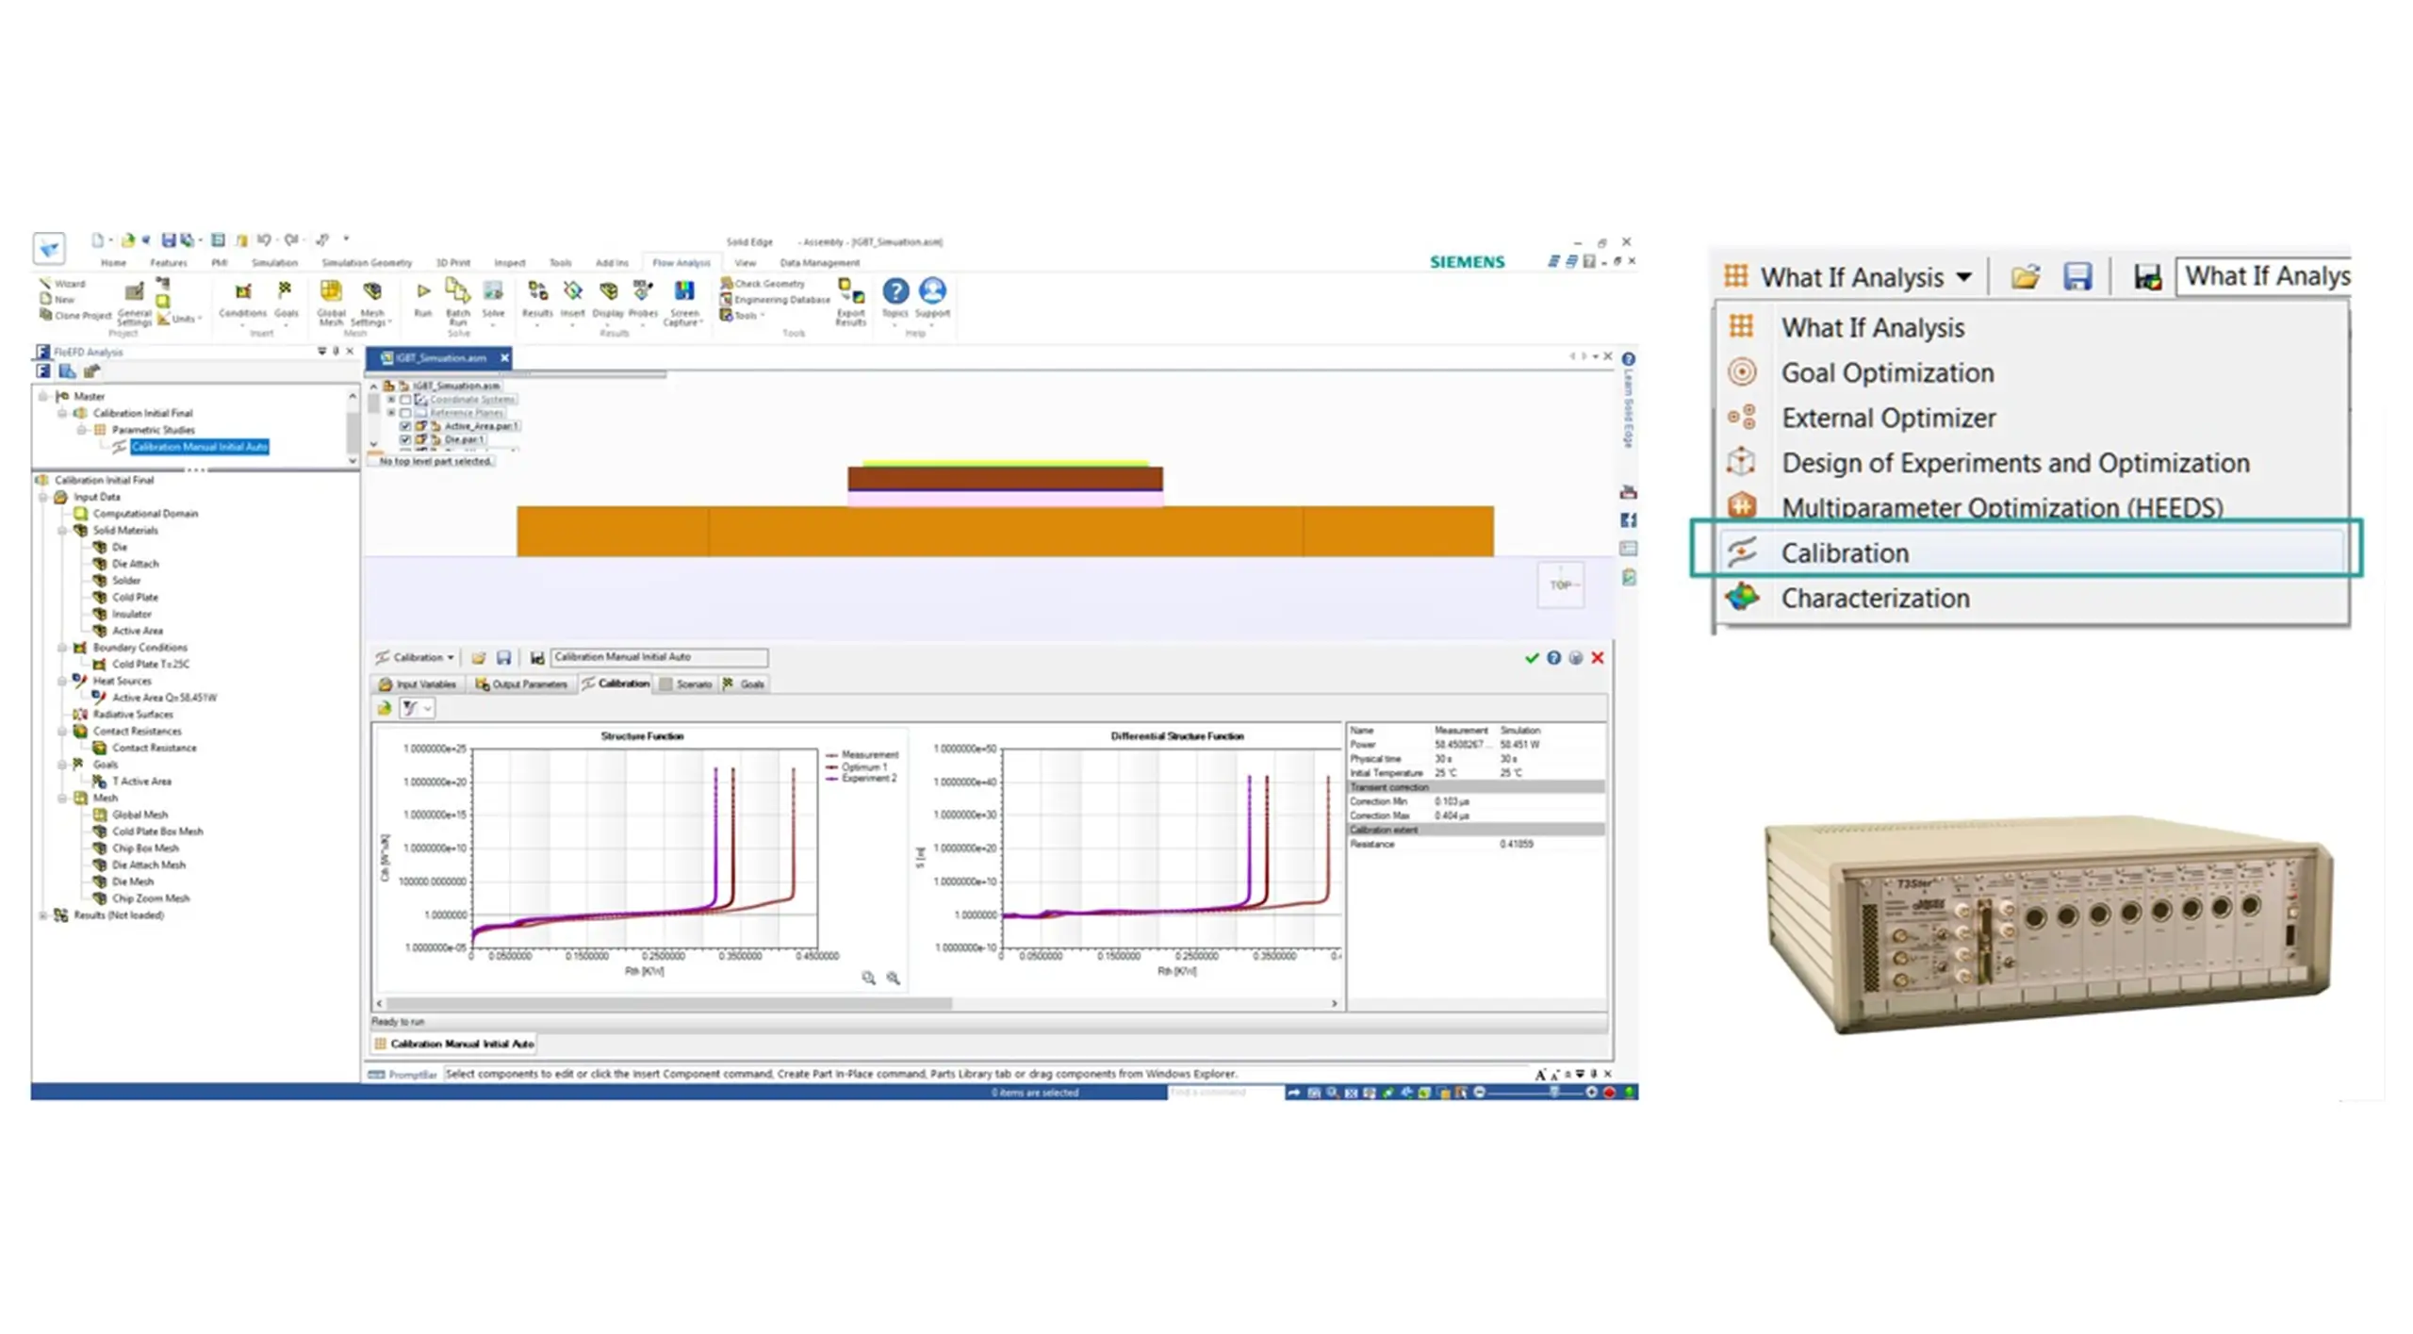Click the open folder icon in calibration toolbar
This screenshot has height=1334, width=2413.
pos(478,657)
